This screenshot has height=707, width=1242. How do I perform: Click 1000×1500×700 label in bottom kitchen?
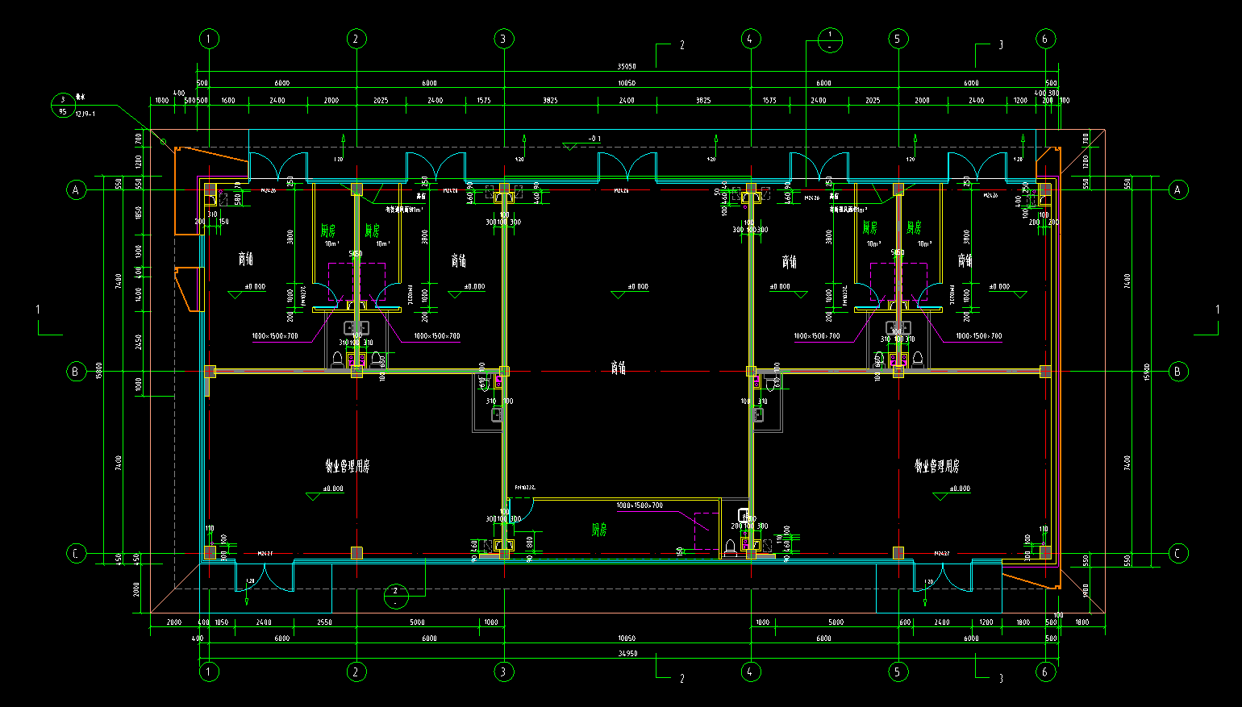click(x=640, y=505)
